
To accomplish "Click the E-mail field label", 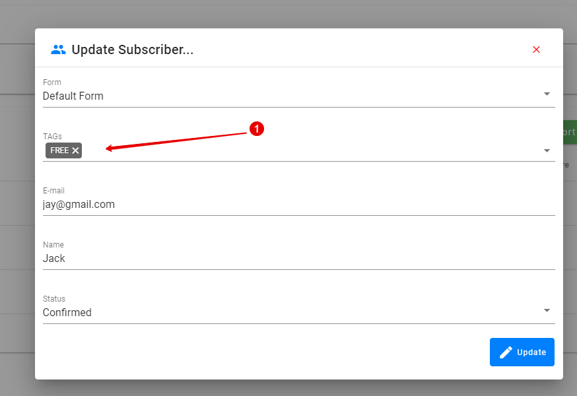I will point(53,191).
